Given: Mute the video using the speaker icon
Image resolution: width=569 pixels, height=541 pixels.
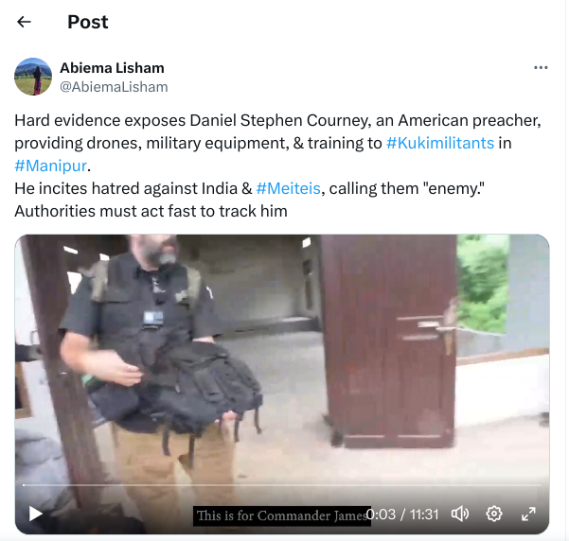Looking at the screenshot, I should (459, 514).
